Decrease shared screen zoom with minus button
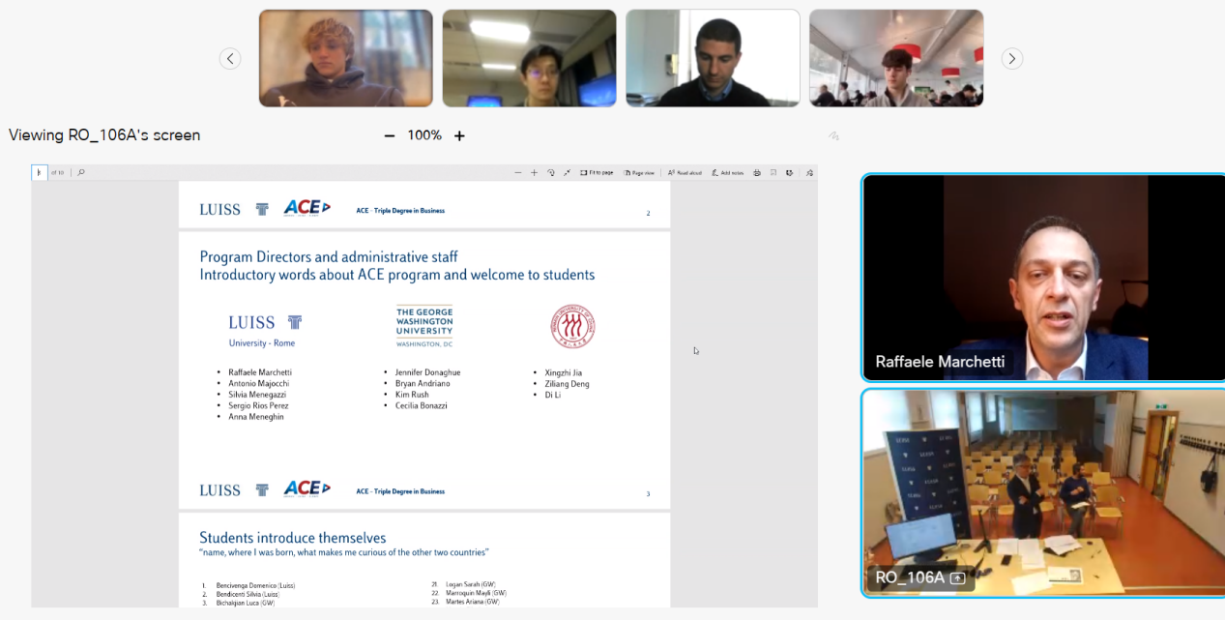The image size is (1225, 621). tap(390, 136)
